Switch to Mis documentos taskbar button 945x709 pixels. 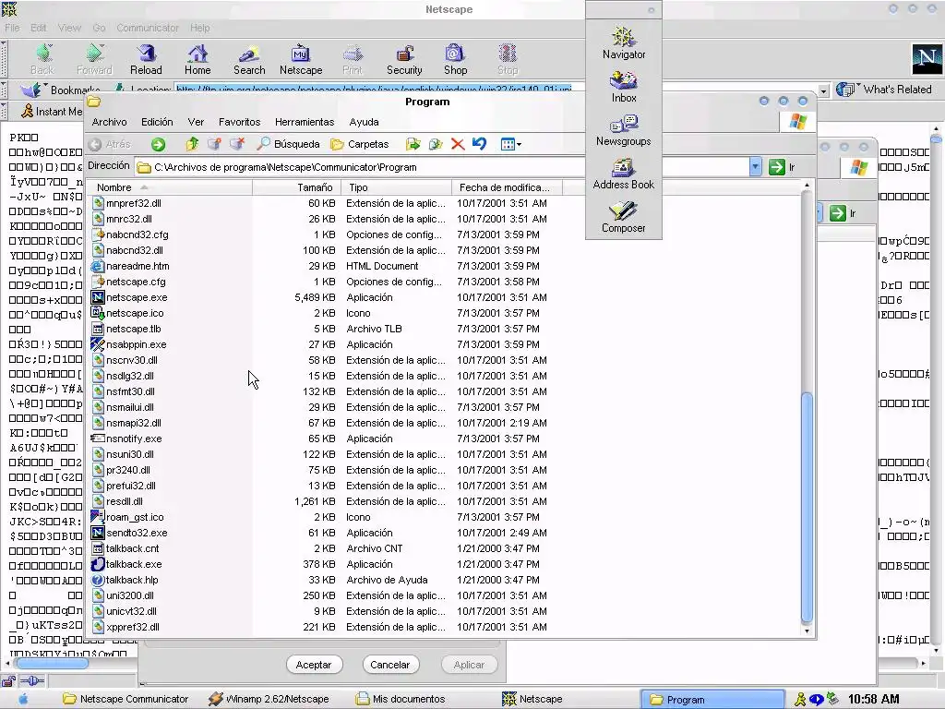(x=401, y=699)
